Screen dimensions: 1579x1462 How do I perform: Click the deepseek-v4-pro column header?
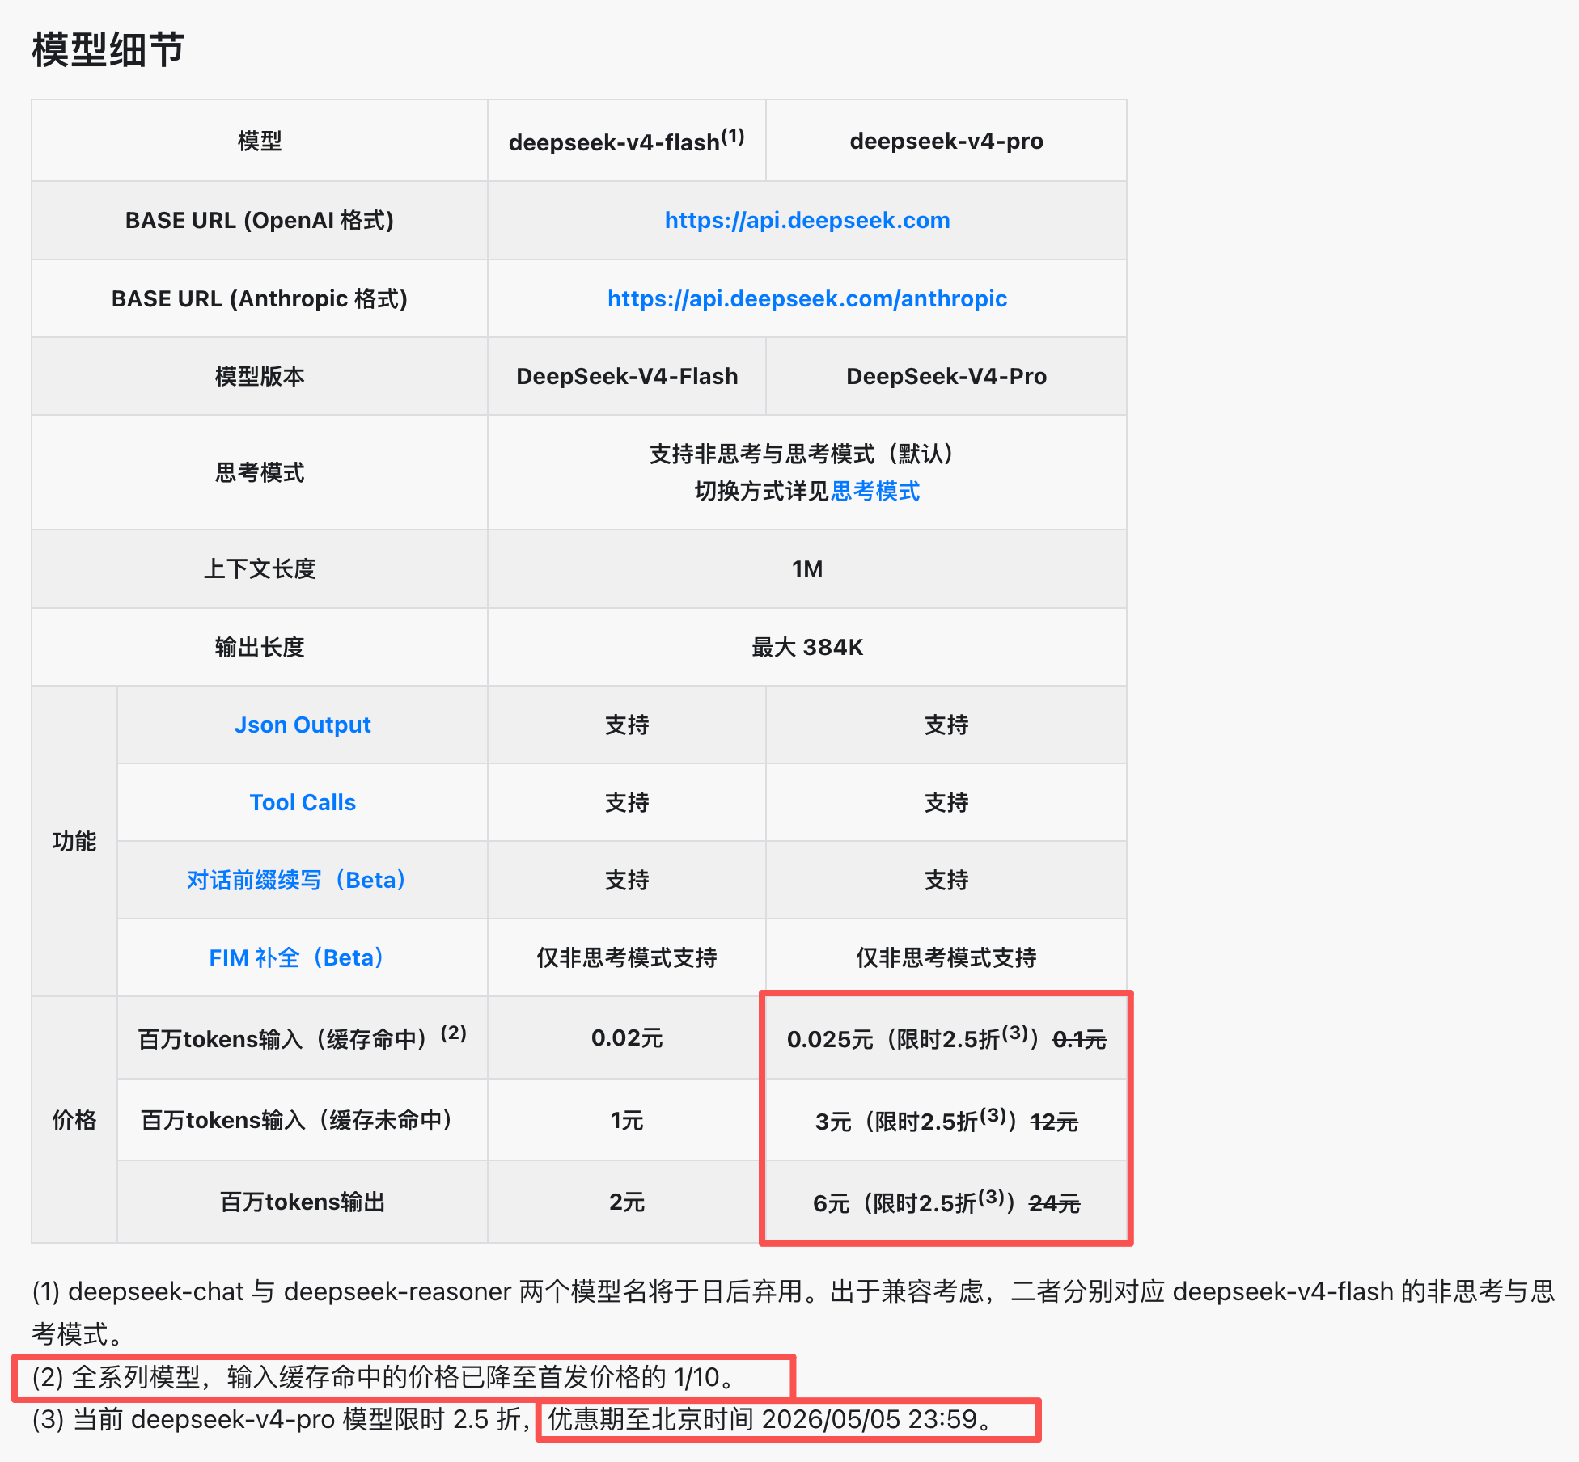[x=946, y=142]
